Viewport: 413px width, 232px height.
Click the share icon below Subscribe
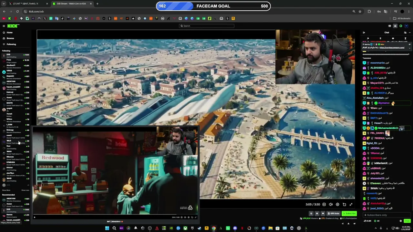coord(343,223)
